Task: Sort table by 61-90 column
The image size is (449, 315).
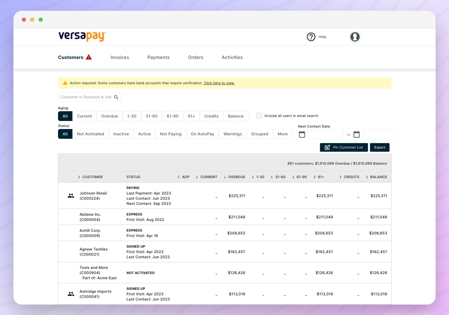Action: point(300,177)
